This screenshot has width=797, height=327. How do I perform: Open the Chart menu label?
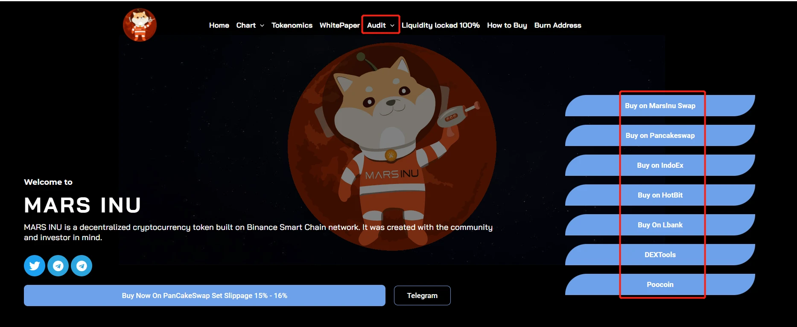[x=246, y=25]
